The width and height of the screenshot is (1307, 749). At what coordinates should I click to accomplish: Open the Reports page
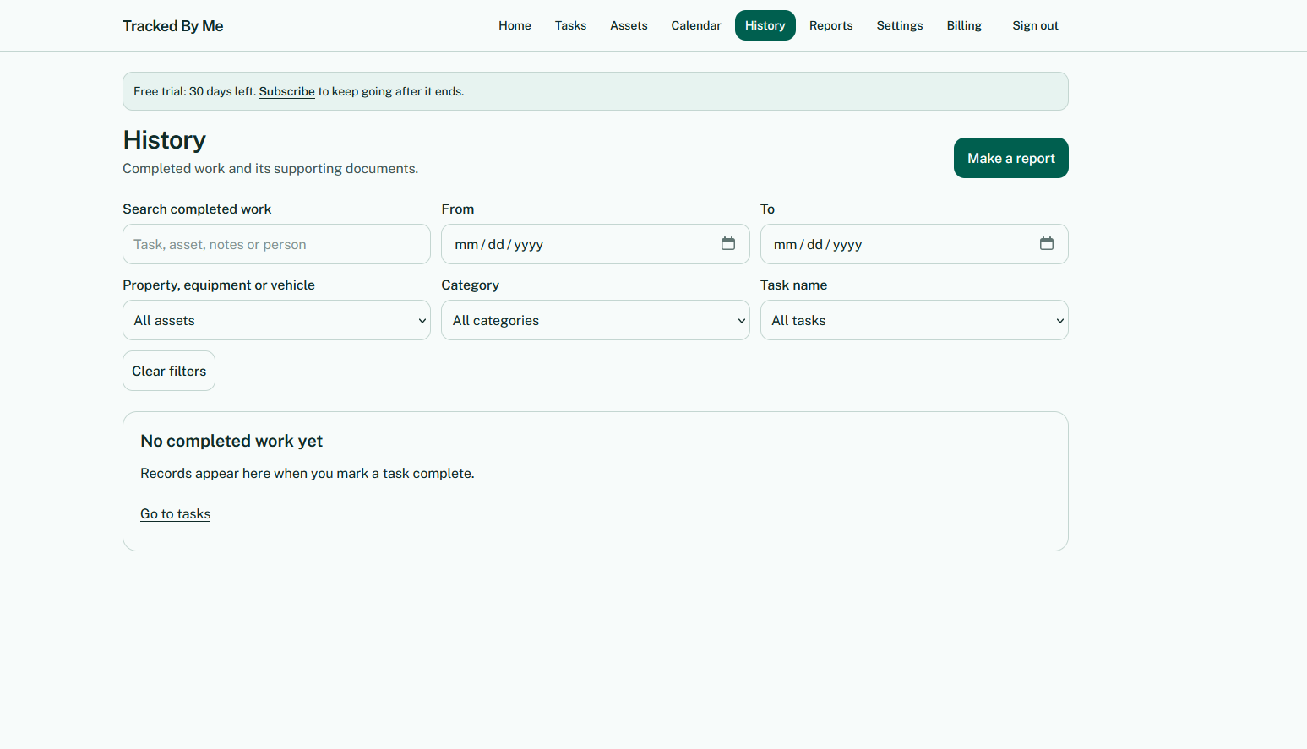click(x=831, y=25)
